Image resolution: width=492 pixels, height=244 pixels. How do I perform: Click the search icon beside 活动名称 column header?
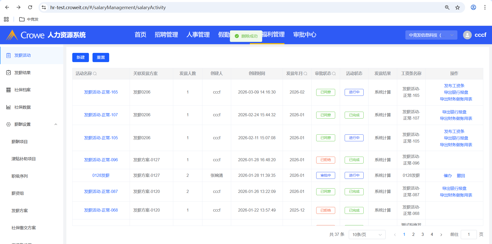coord(95,74)
